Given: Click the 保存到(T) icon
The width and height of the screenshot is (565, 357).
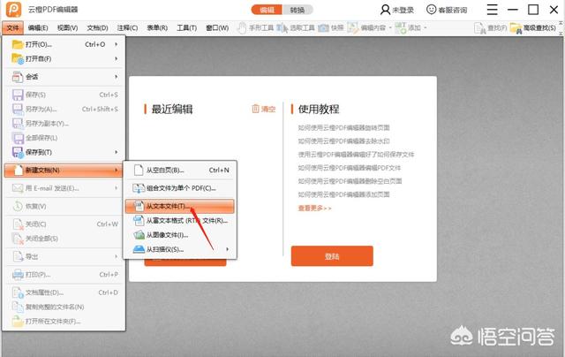Looking at the screenshot, I should (x=18, y=152).
